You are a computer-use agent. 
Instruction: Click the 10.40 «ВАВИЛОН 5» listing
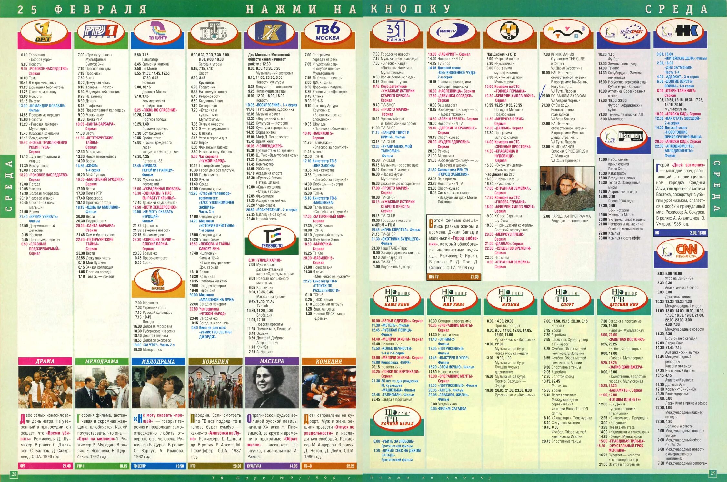[318, 135]
